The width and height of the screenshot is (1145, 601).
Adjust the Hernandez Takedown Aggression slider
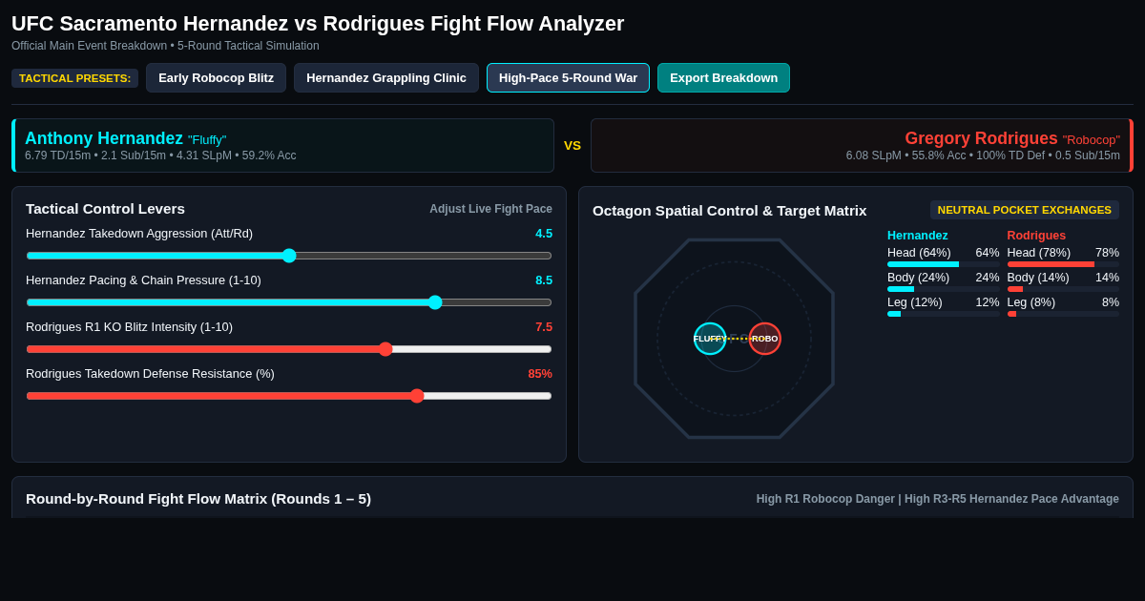point(289,256)
